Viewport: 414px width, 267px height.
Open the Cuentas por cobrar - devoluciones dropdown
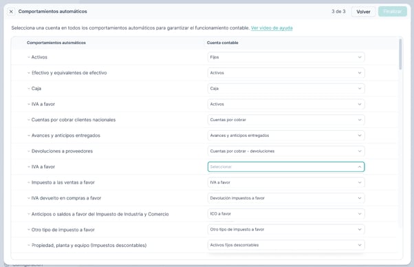(286, 151)
